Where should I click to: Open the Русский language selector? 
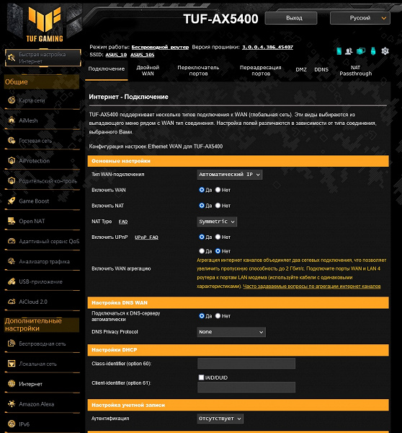point(360,18)
